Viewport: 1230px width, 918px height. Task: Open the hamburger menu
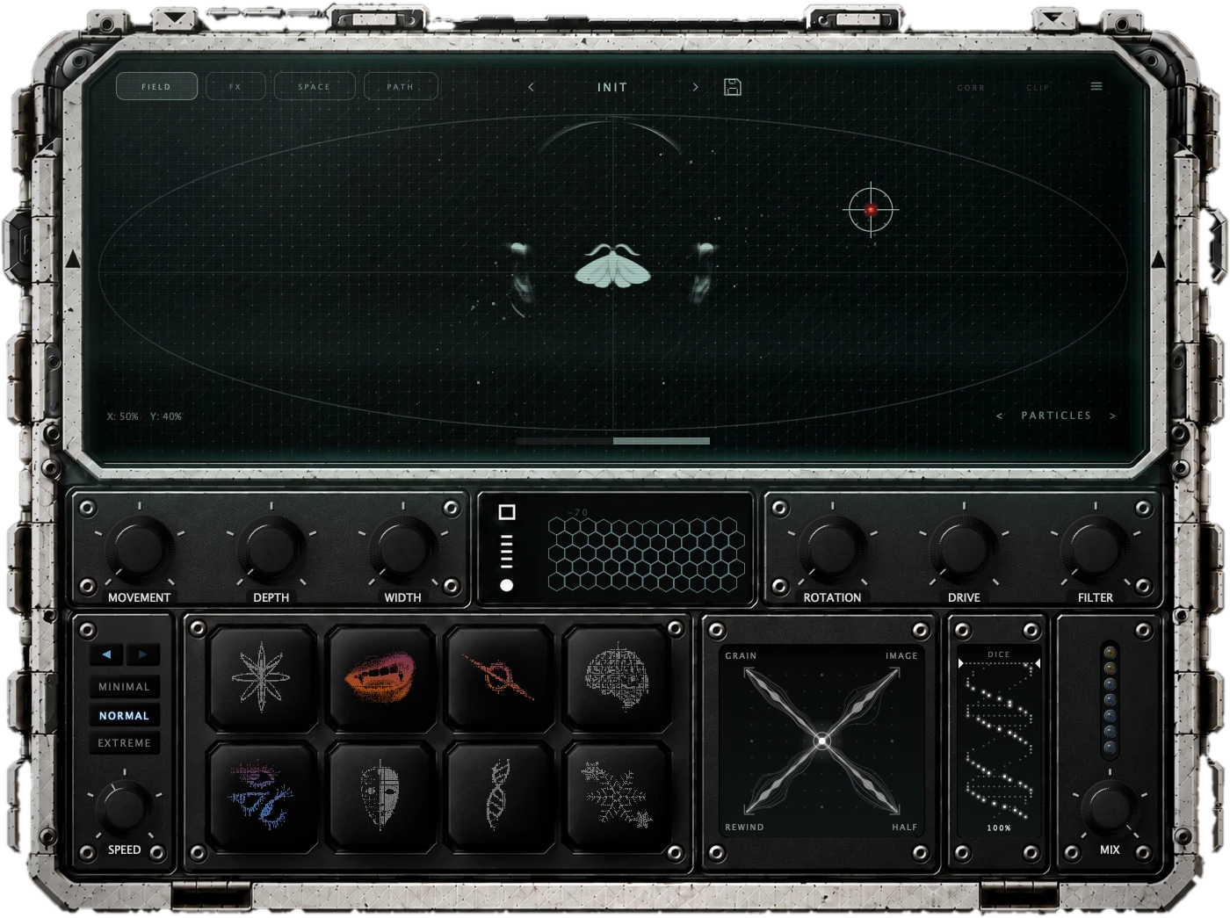tap(1096, 86)
